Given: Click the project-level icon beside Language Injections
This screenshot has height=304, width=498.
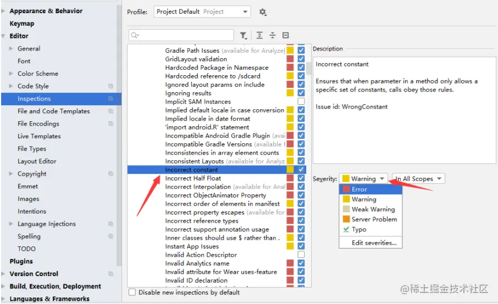Looking at the screenshot, I should click(x=110, y=224).
